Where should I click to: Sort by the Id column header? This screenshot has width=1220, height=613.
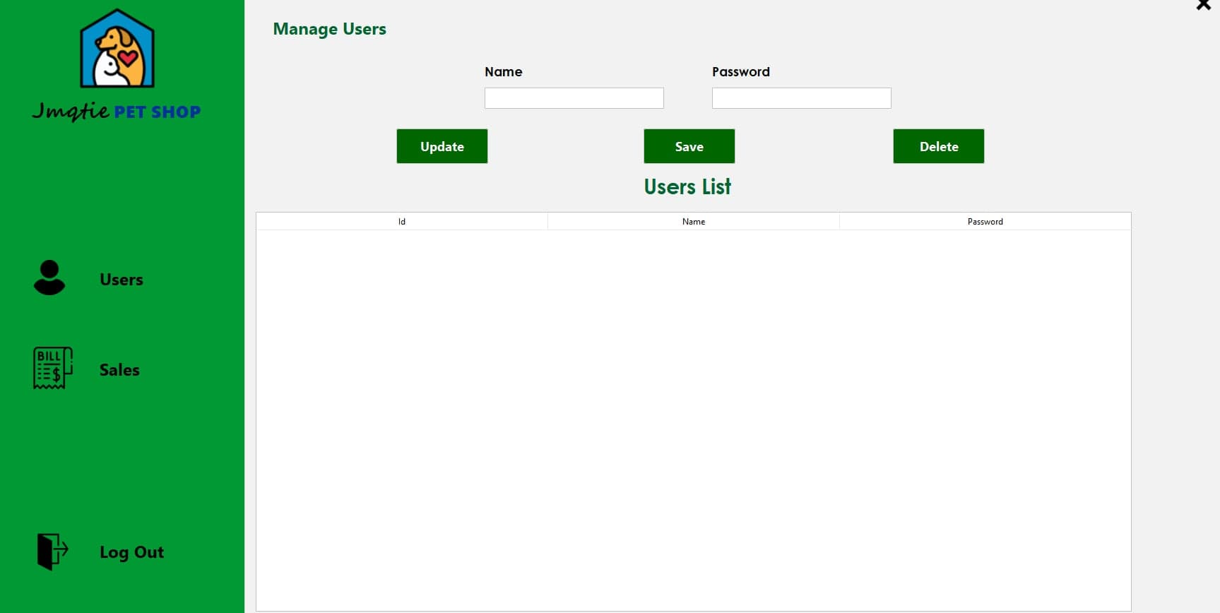click(402, 222)
